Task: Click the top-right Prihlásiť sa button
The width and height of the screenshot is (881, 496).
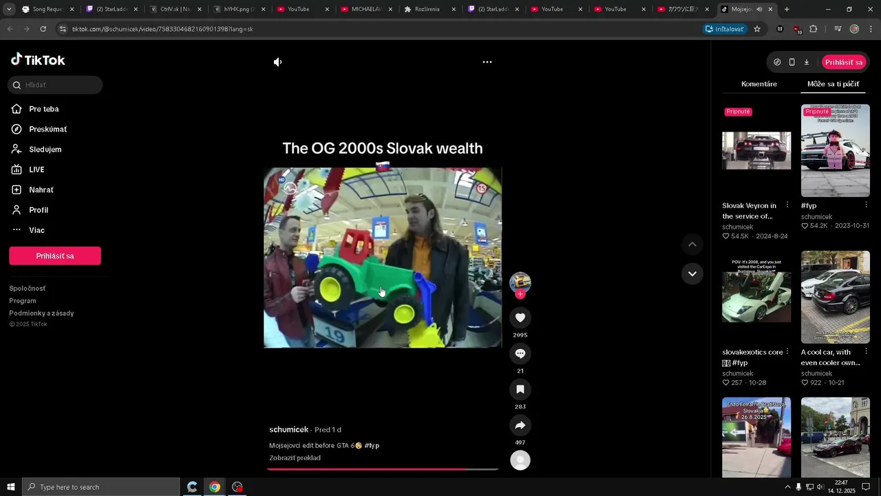Action: [x=844, y=62]
